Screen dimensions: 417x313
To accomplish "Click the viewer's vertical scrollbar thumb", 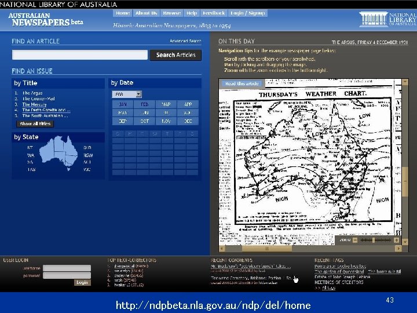I will pos(405,182).
